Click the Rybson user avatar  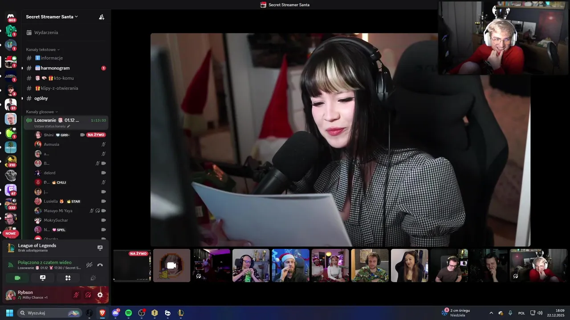click(x=10, y=295)
